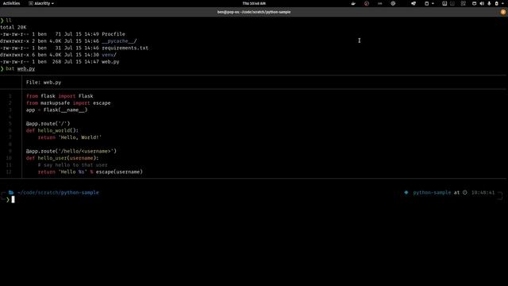Click 'from flask import Flask' line
This screenshot has width=508, height=286.
60,96
